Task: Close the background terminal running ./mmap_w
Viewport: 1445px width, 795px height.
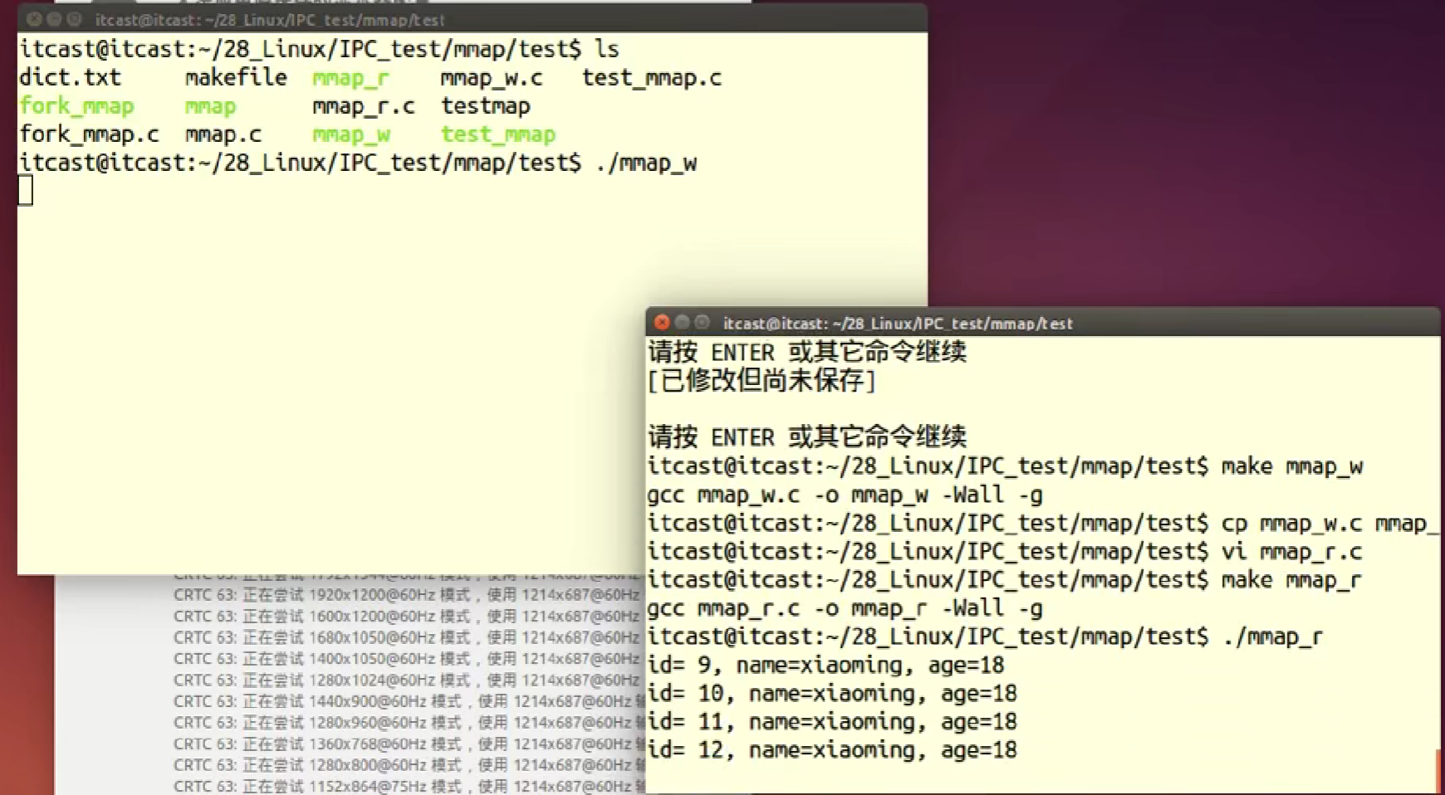Action: (34, 18)
